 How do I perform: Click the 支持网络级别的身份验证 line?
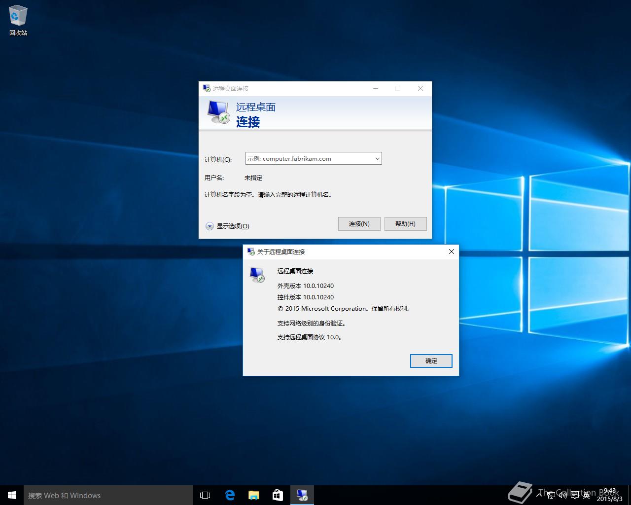pos(312,323)
